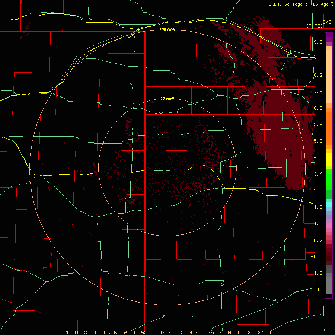
Task: Click the DKD label above the color scale
Action: 327,22
